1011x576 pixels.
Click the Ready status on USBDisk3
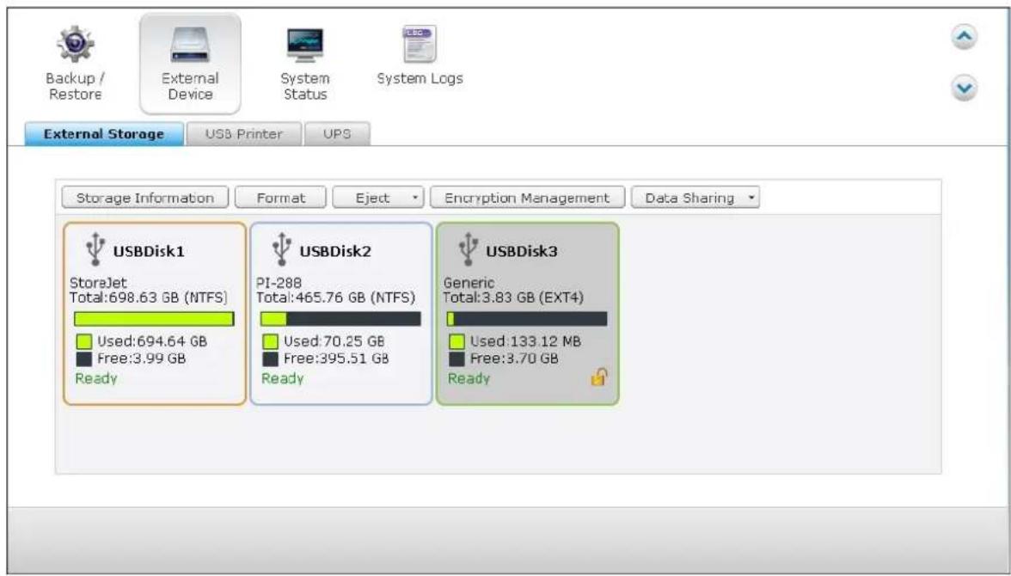point(469,378)
